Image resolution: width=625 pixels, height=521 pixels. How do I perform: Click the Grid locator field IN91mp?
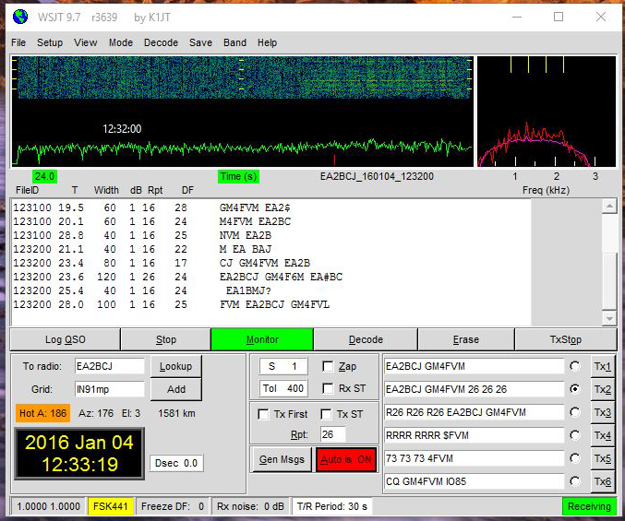pyautogui.click(x=110, y=389)
